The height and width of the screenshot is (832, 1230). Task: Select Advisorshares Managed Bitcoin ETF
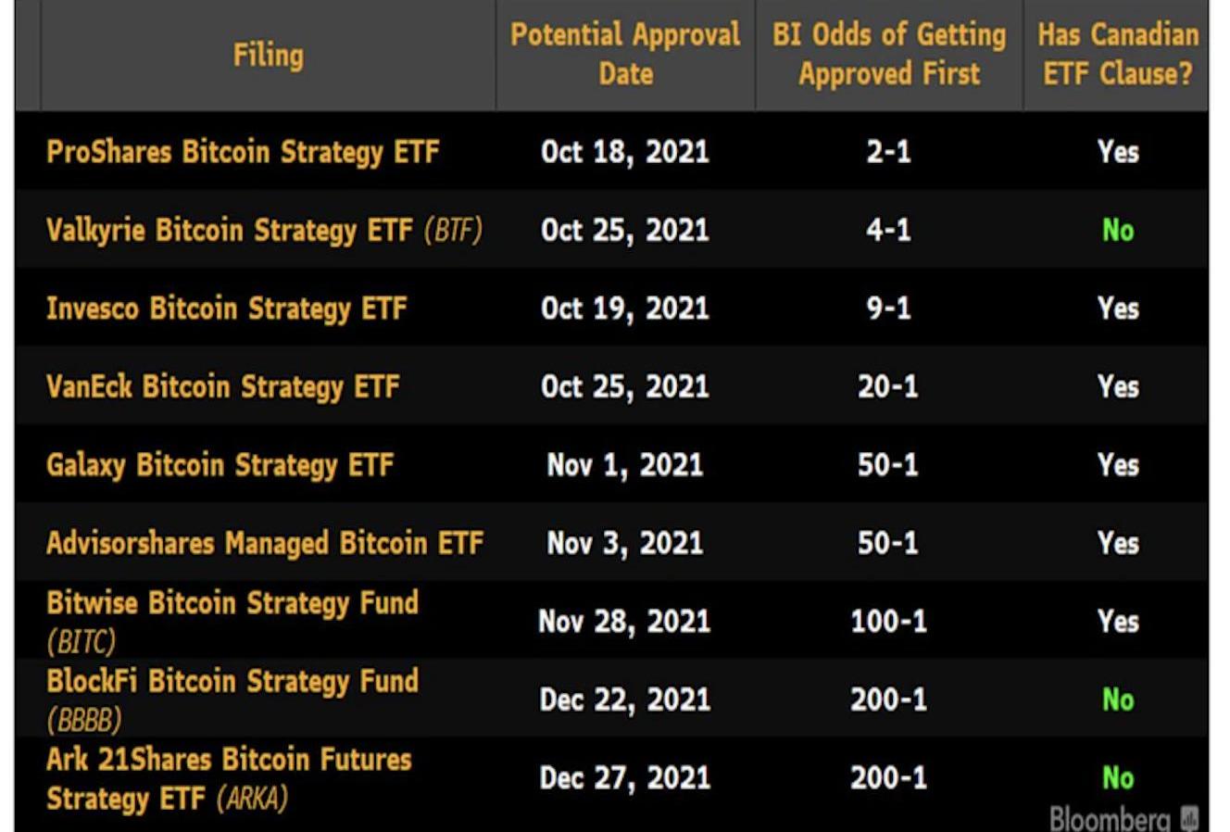[265, 543]
